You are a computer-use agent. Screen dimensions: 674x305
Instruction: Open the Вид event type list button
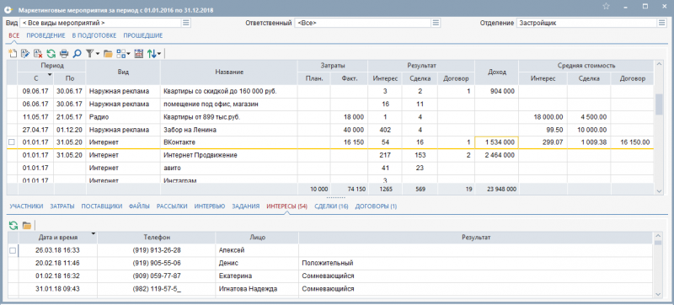tap(186, 24)
